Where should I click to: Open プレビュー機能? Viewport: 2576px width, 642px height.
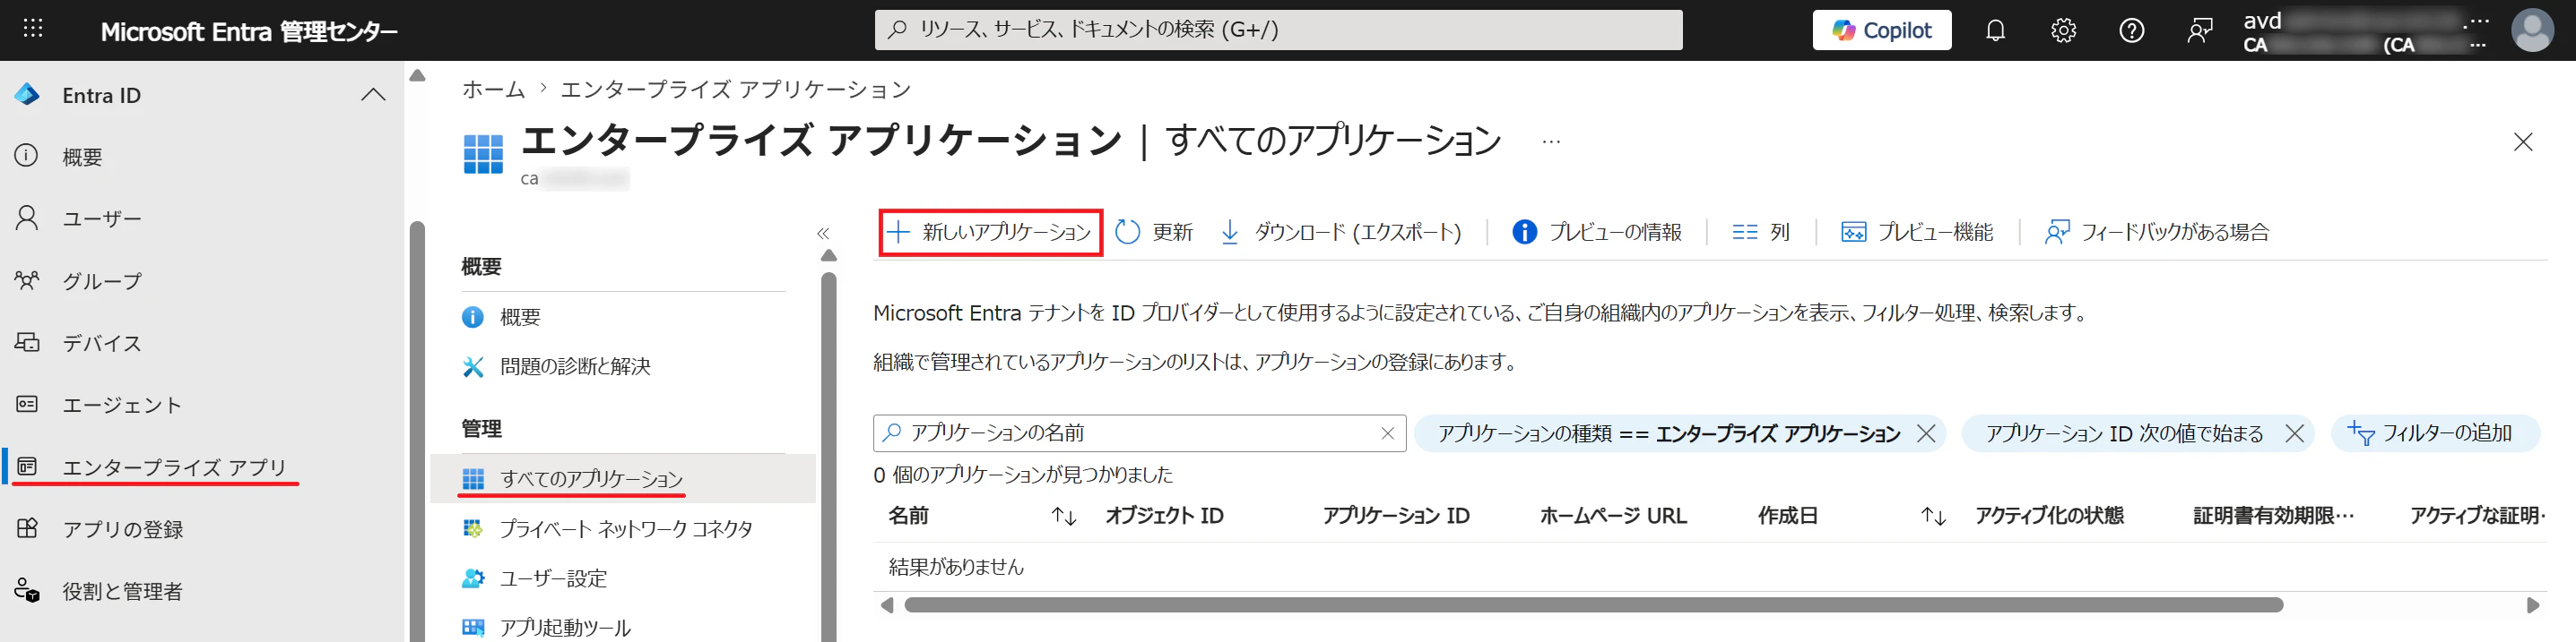point(1916,232)
